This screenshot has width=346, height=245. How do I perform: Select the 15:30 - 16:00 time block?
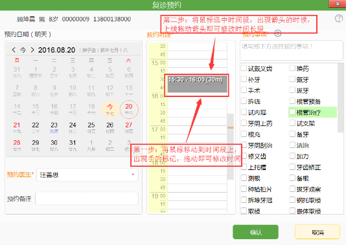pyautogui.click(x=197, y=84)
